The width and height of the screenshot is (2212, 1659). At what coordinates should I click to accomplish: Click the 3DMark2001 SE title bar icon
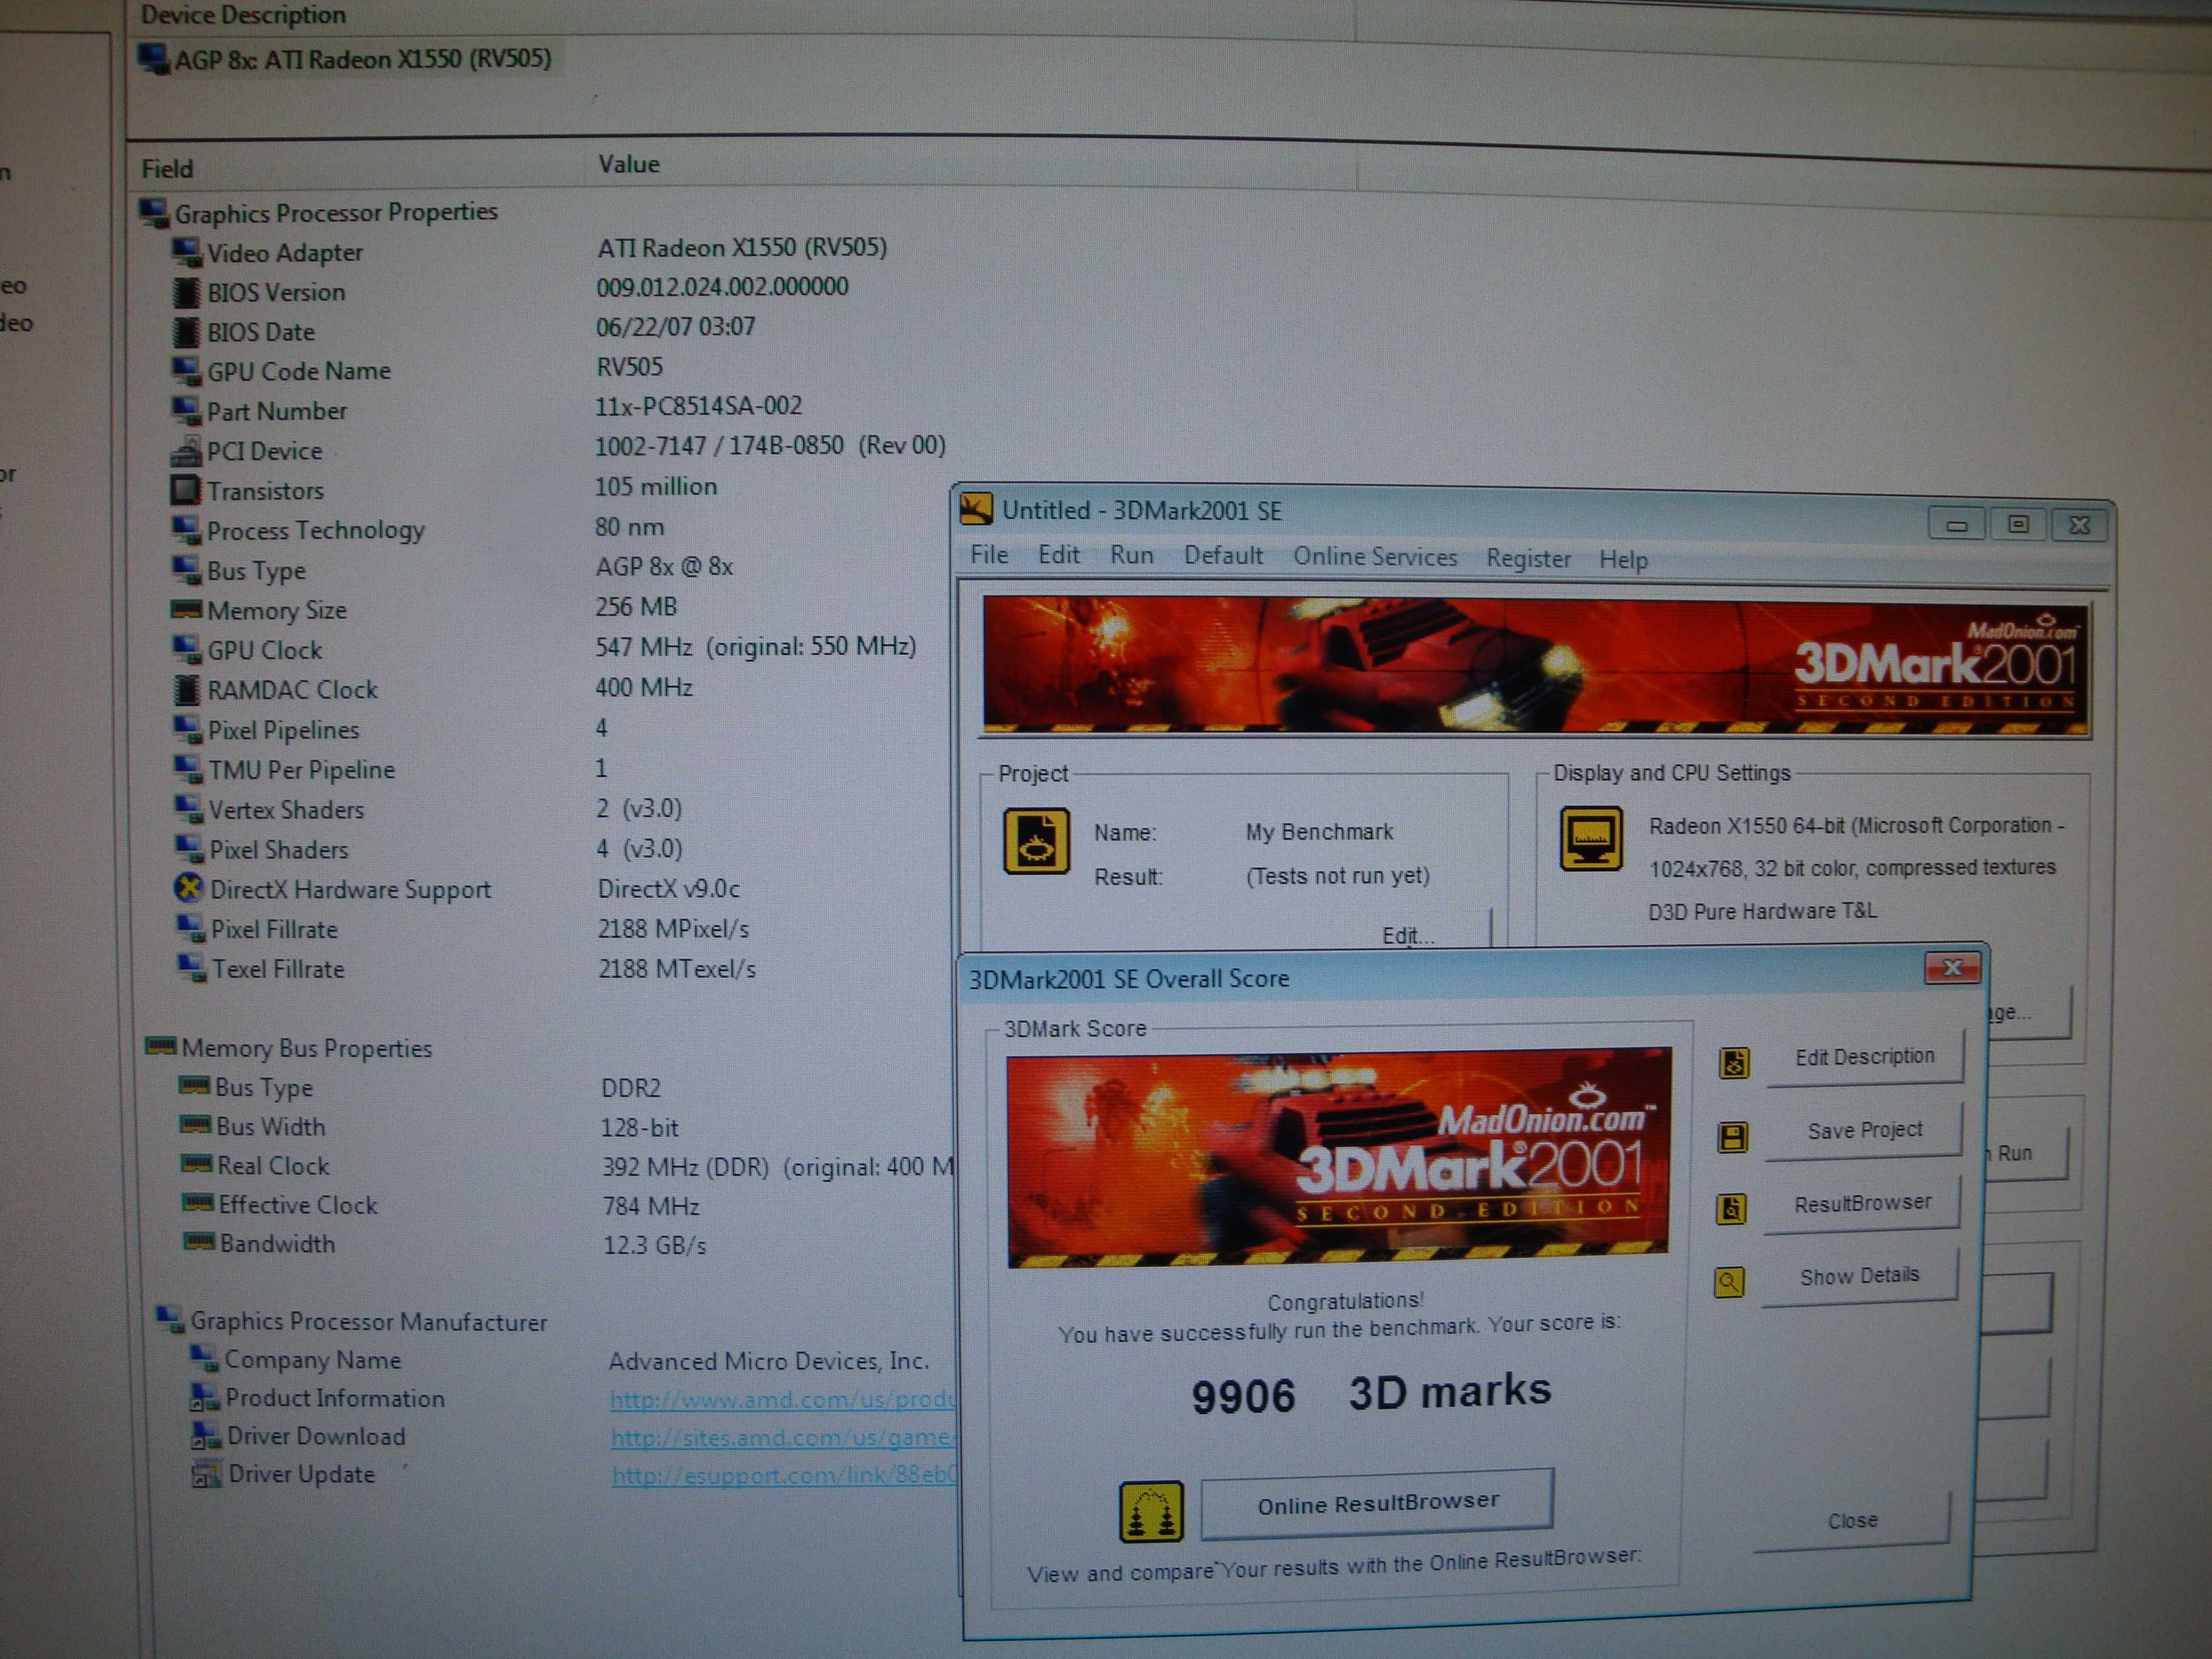976,509
